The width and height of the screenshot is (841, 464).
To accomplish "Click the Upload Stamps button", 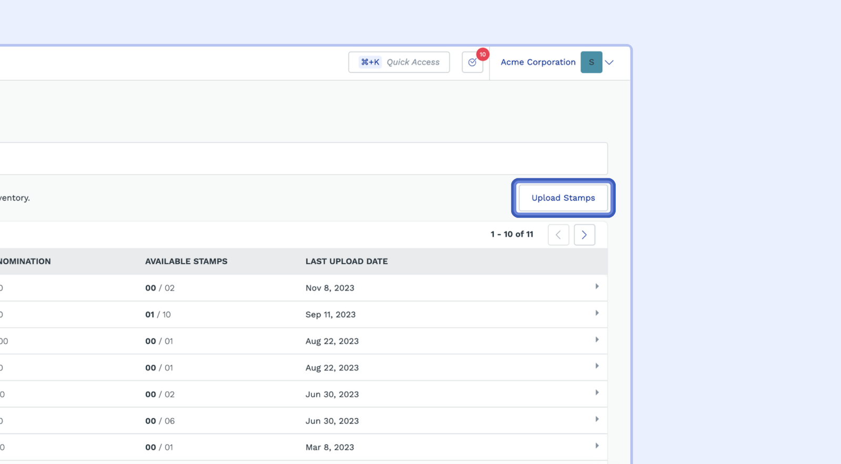I will point(563,198).
